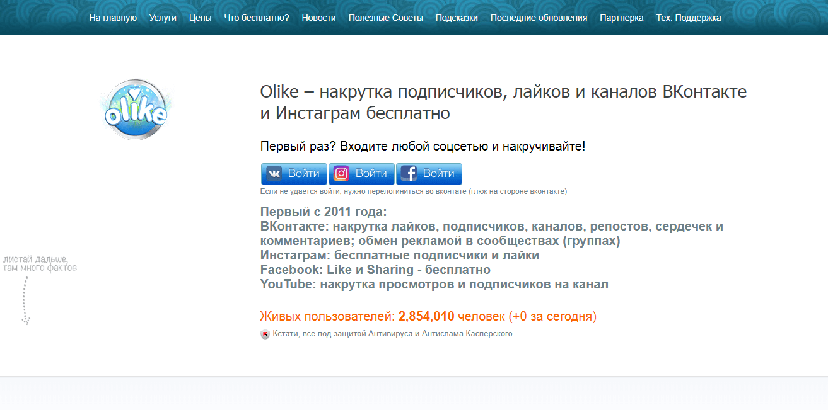Screen dimensions: 828x410
Task: Open 'Тех. Поддержка' link
Action: 689,18
